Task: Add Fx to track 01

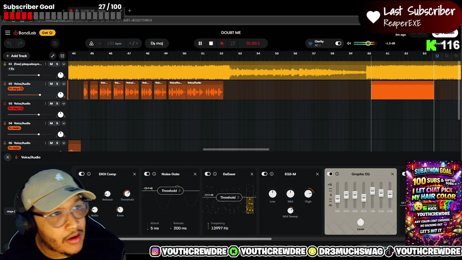Action: (11, 69)
